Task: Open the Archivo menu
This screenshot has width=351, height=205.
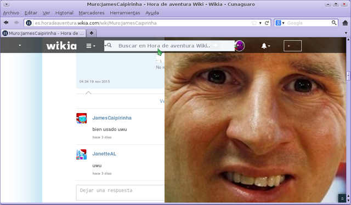Action: (x=11, y=13)
